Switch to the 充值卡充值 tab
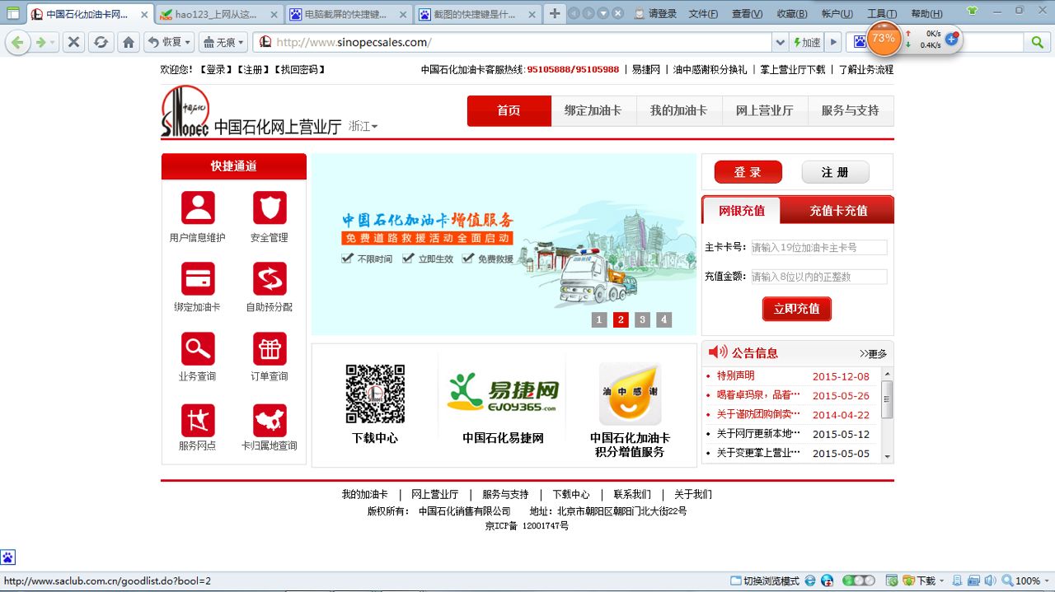The height and width of the screenshot is (592, 1055). coord(838,211)
